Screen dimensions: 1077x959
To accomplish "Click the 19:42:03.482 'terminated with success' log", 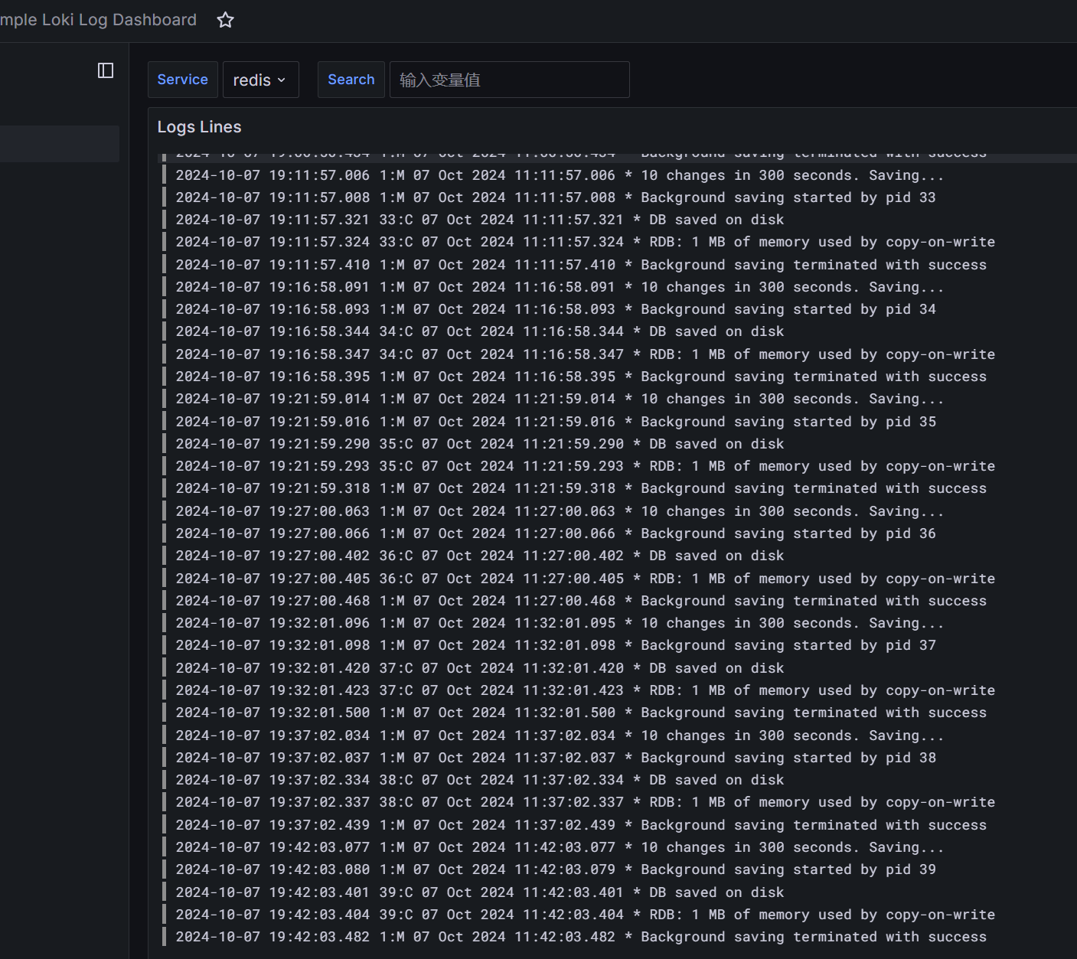I will pos(580,937).
